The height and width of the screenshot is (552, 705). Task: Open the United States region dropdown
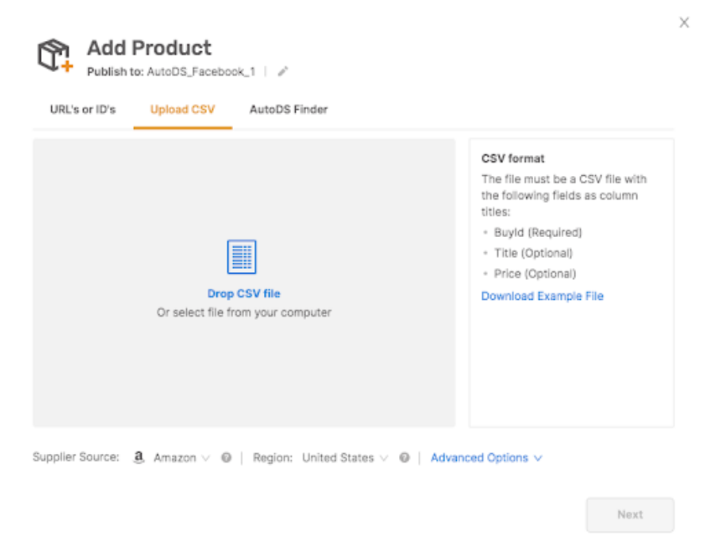[x=345, y=458]
